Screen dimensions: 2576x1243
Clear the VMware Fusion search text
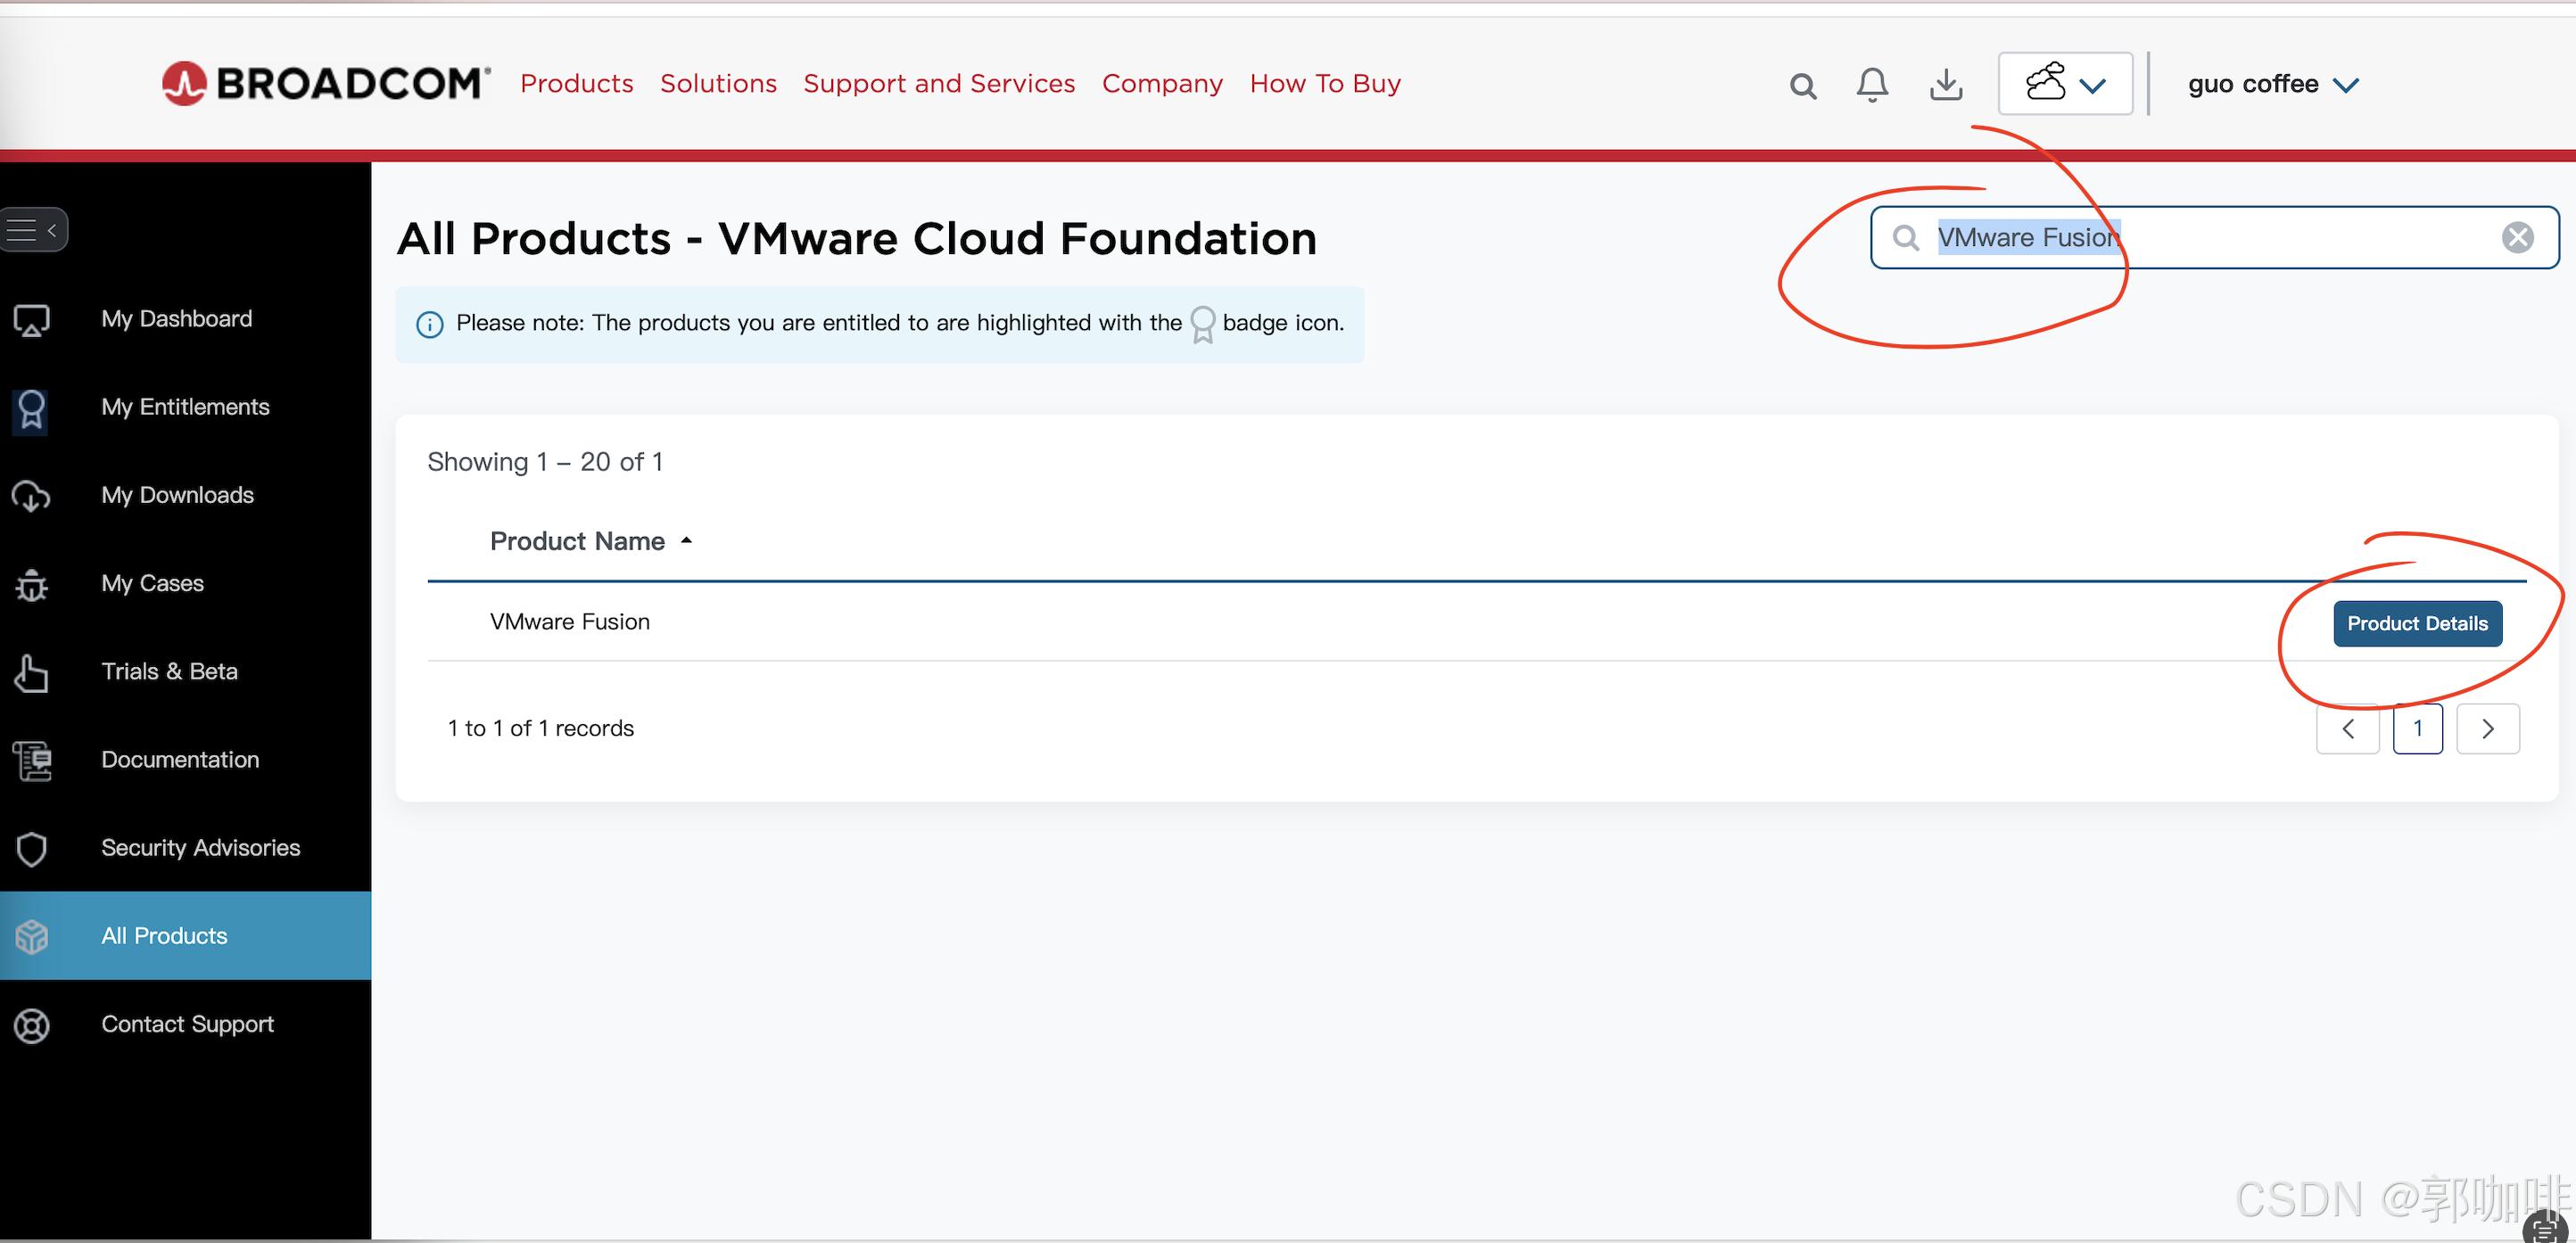pyautogui.click(x=2517, y=238)
